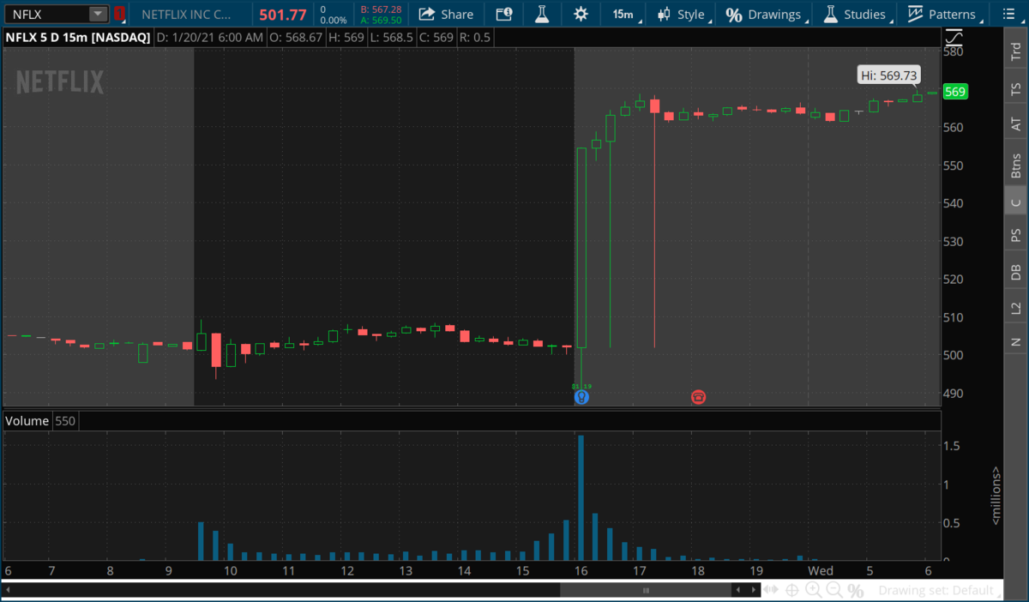Click the Share button
Image resolution: width=1029 pixels, height=602 pixels.
click(x=446, y=14)
